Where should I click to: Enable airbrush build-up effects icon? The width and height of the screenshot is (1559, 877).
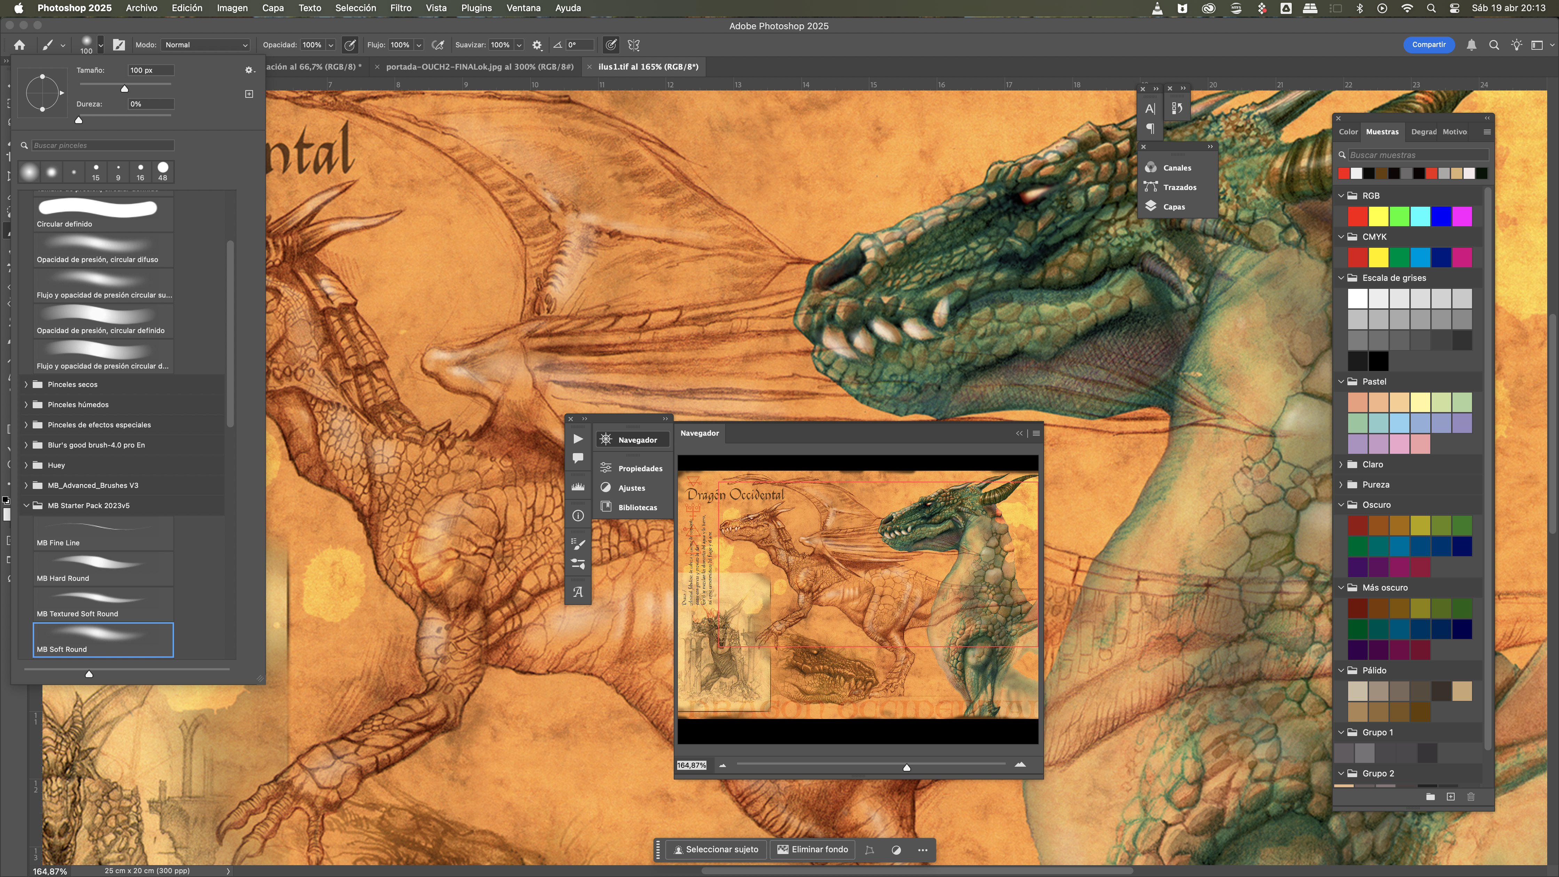(438, 45)
